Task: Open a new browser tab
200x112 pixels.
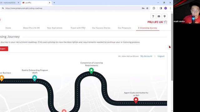Action: [x=54, y=2]
